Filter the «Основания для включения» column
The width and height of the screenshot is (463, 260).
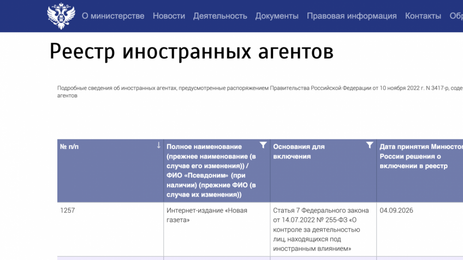370,145
